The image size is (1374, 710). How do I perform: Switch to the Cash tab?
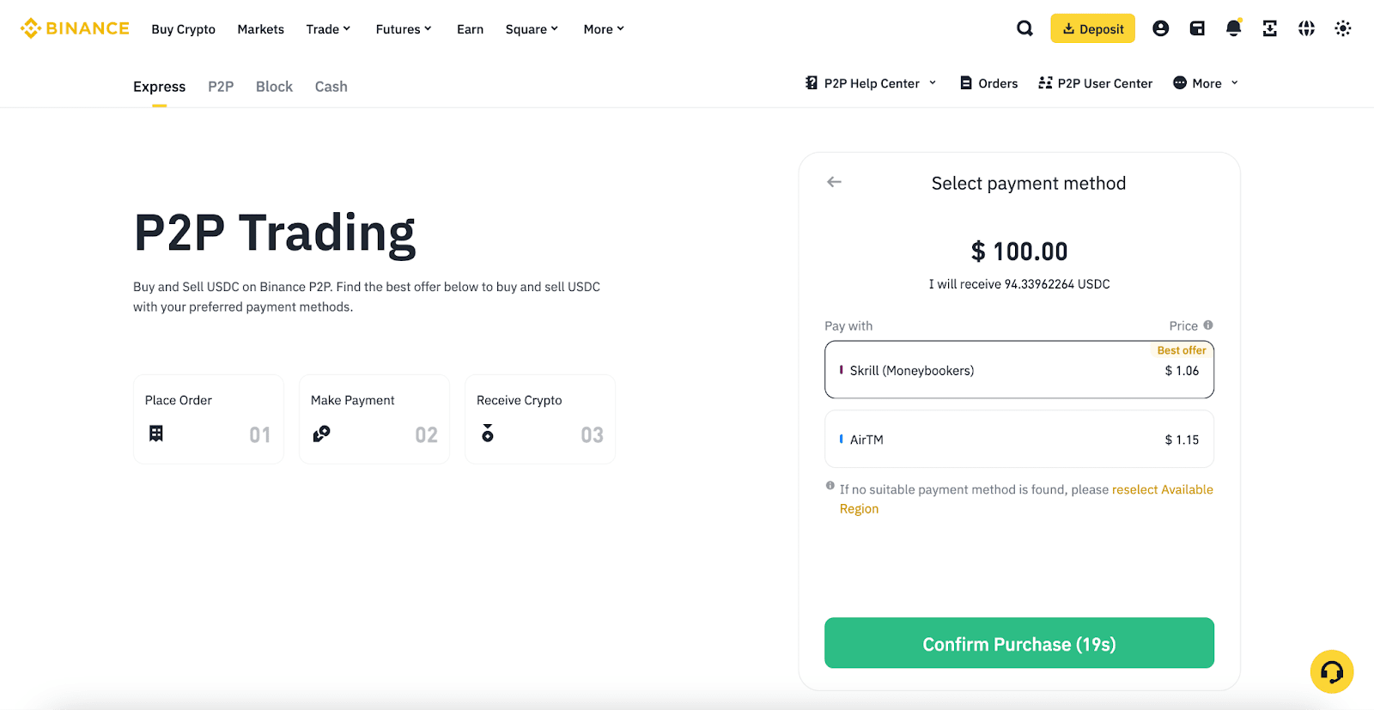(x=331, y=87)
